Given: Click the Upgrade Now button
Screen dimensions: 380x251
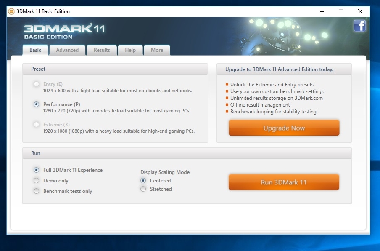Looking at the screenshot, I should coord(284,128).
